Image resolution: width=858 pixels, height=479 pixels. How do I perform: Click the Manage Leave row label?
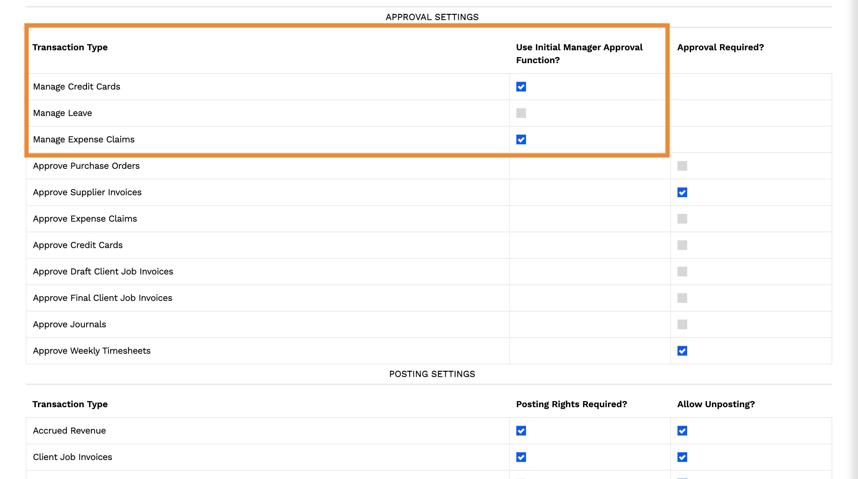point(62,113)
